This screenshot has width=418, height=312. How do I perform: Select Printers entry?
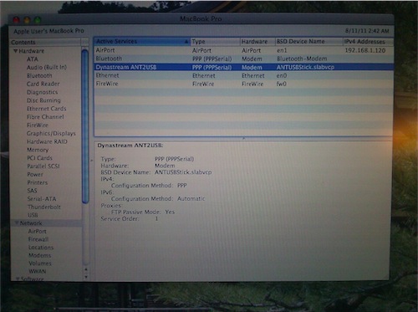pyautogui.click(x=38, y=182)
